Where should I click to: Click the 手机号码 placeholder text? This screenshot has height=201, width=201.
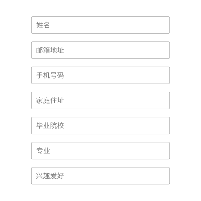point(50,75)
